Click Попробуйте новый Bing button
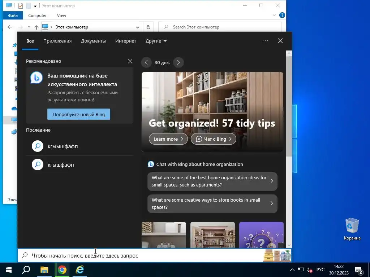 click(78, 114)
